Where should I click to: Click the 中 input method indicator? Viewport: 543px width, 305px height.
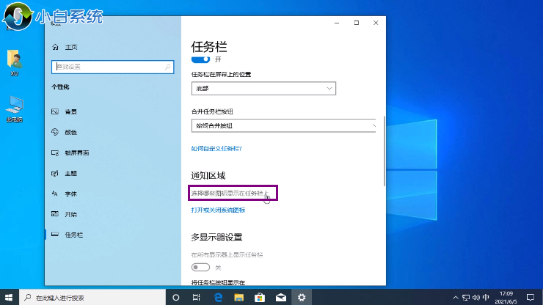click(x=486, y=298)
